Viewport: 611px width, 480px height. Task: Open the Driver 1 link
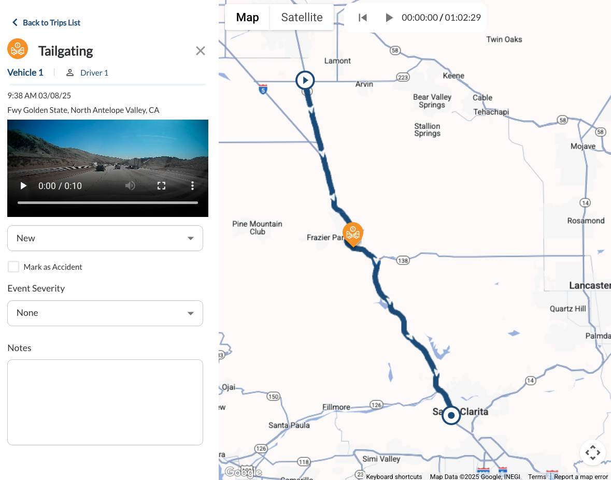94,73
